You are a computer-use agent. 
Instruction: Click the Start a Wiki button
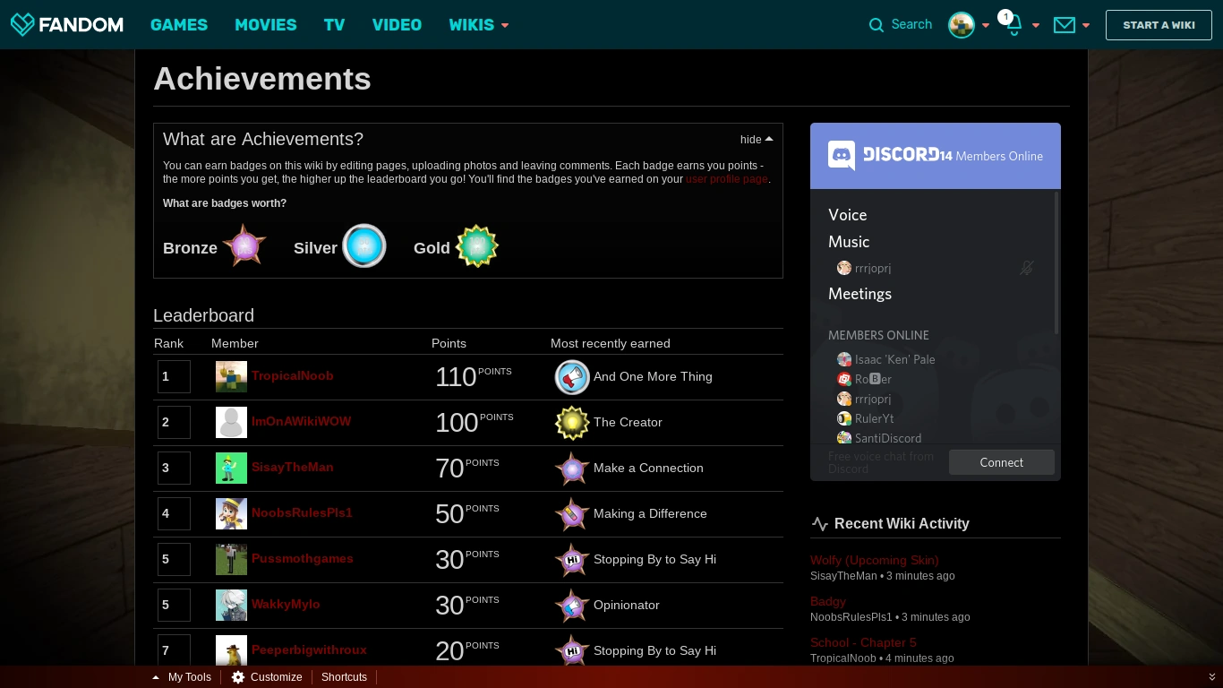tap(1159, 25)
